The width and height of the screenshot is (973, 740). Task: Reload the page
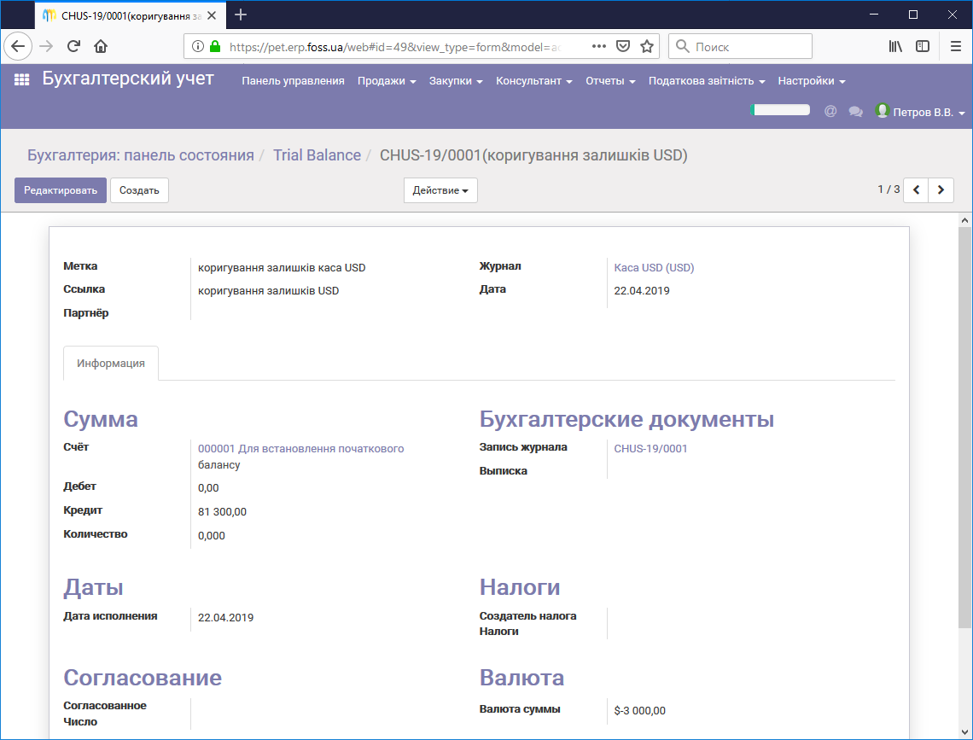pos(74,46)
